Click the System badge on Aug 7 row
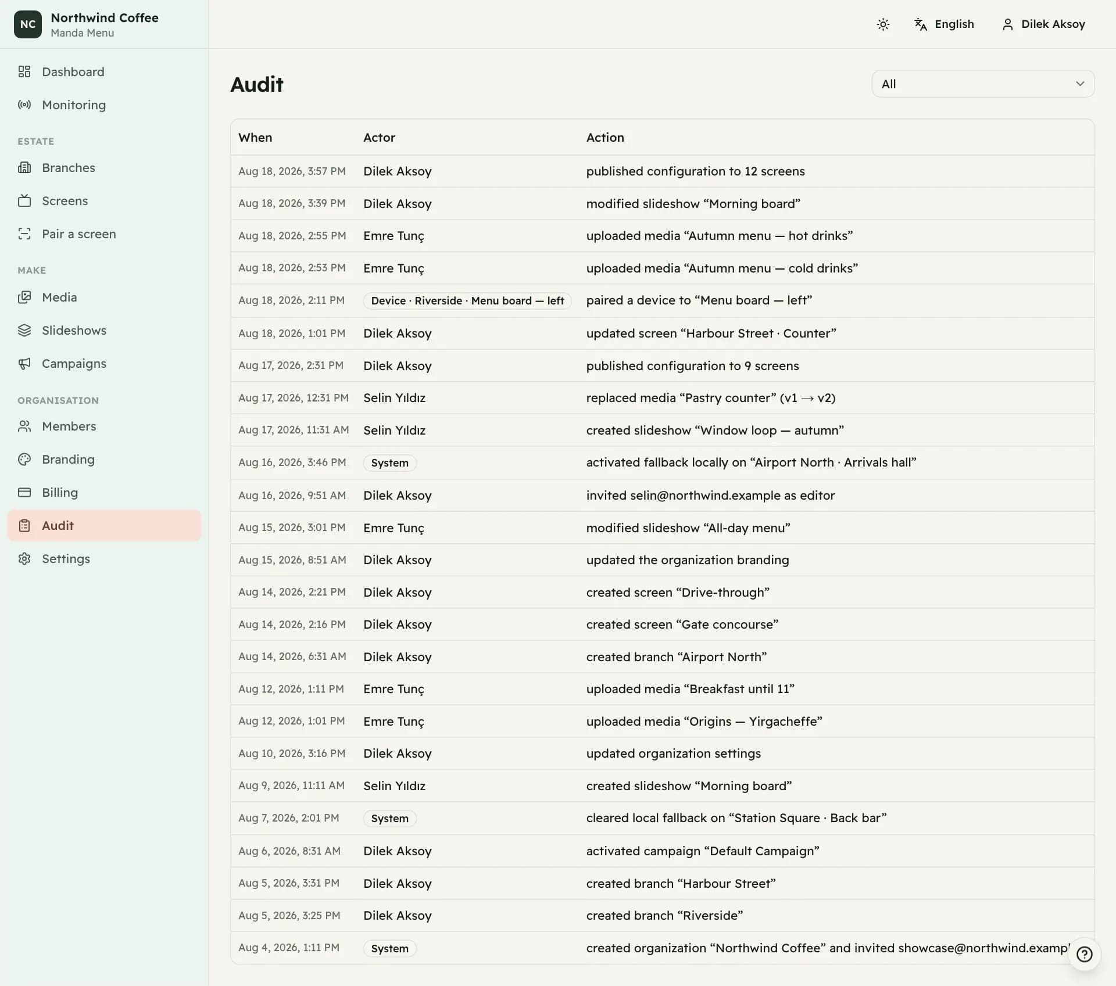Screen dimensions: 1116x986 [389, 818]
